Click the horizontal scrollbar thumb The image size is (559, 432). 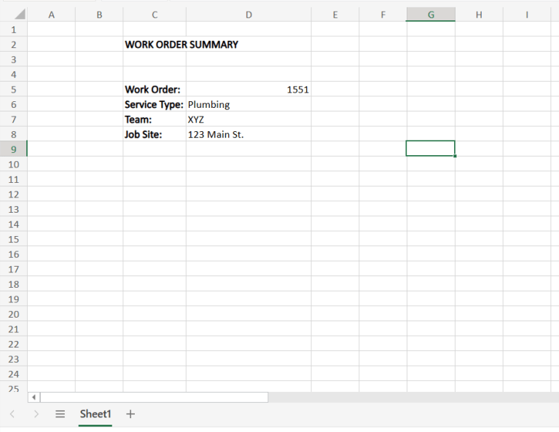(154, 397)
